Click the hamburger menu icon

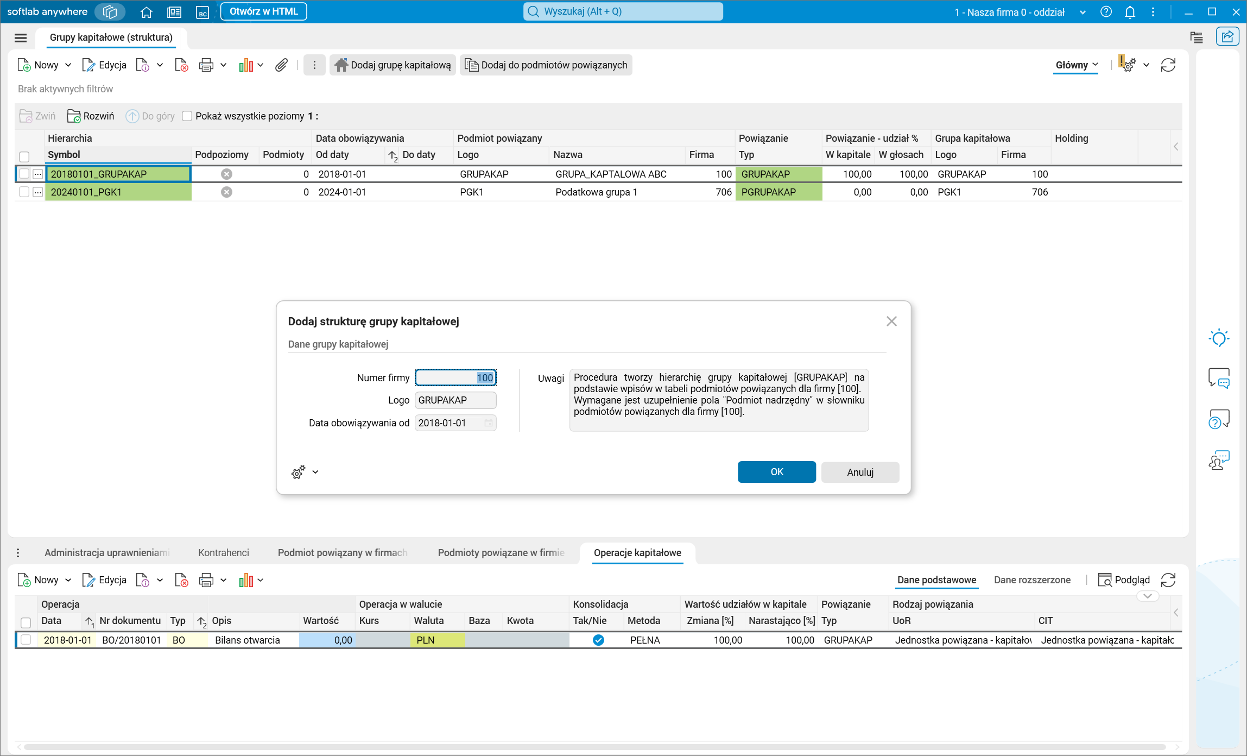click(21, 37)
